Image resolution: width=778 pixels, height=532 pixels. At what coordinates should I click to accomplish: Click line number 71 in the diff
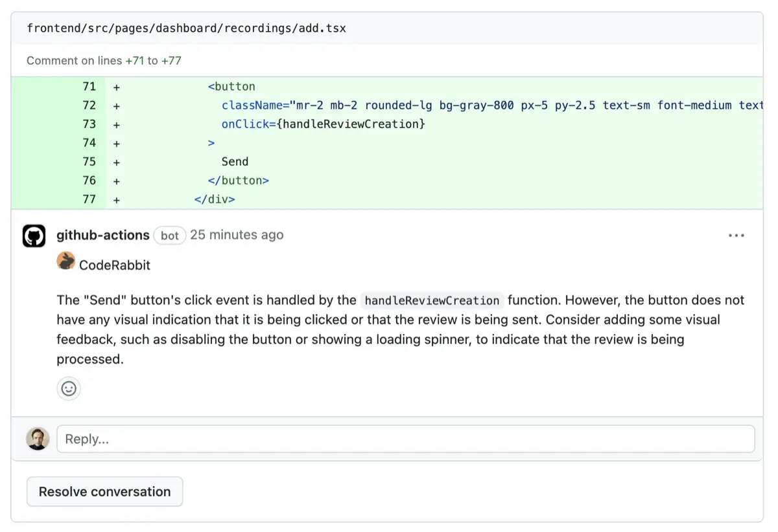point(89,87)
